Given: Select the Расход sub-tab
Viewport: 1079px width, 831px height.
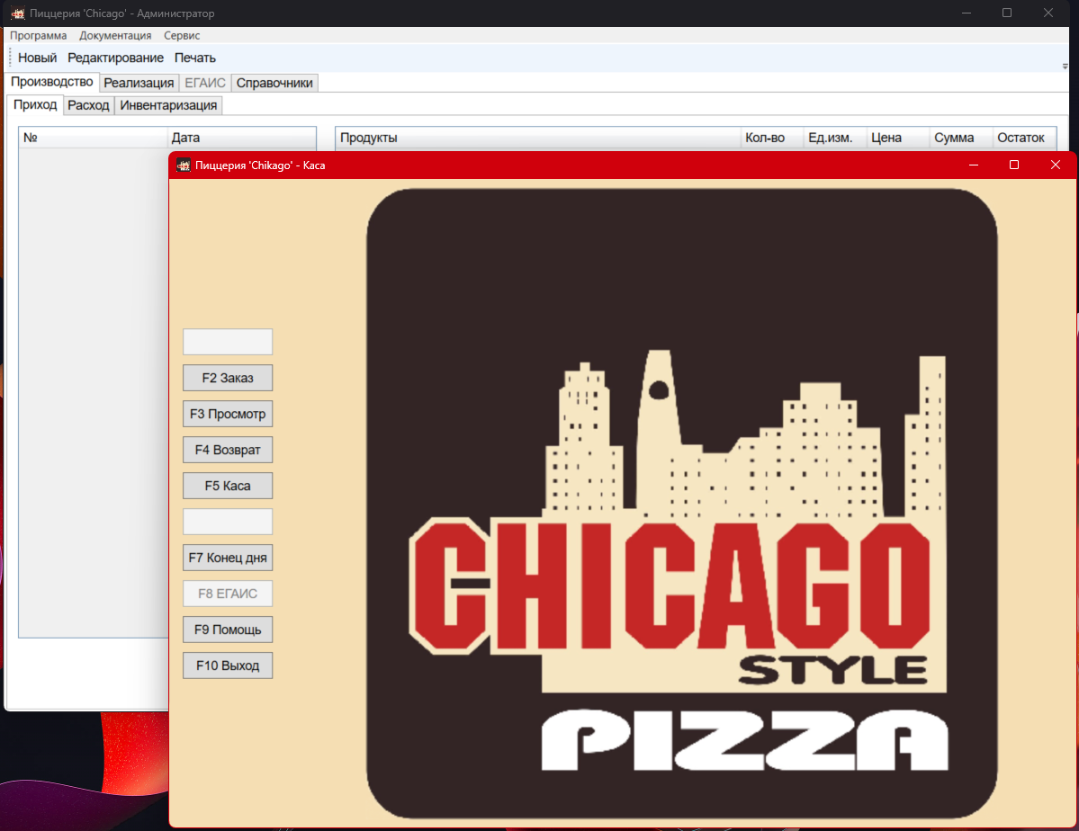Looking at the screenshot, I should click(x=88, y=105).
